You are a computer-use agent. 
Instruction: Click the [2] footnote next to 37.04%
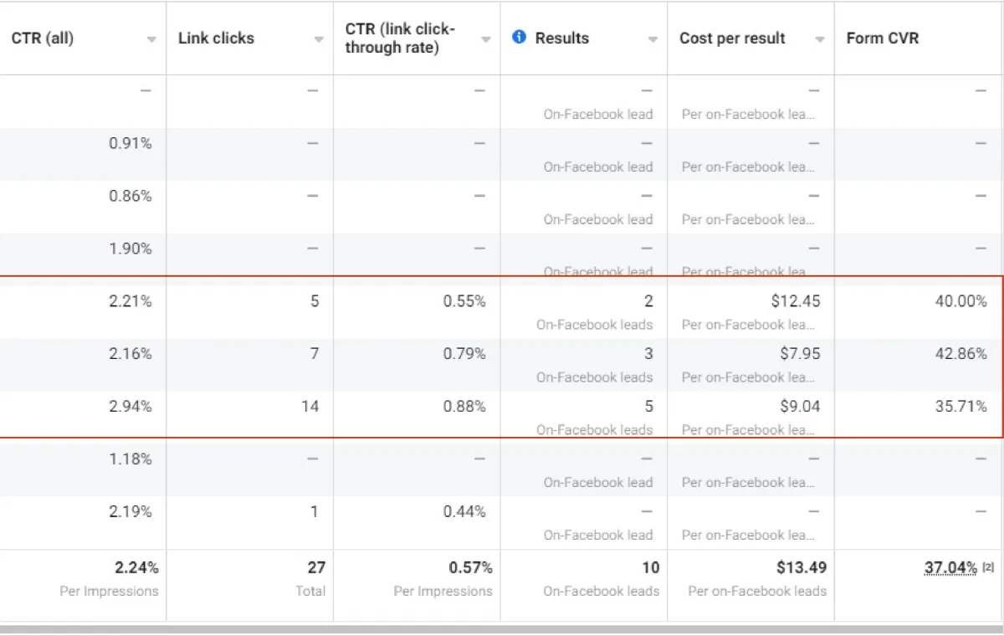pyautogui.click(x=988, y=567)
